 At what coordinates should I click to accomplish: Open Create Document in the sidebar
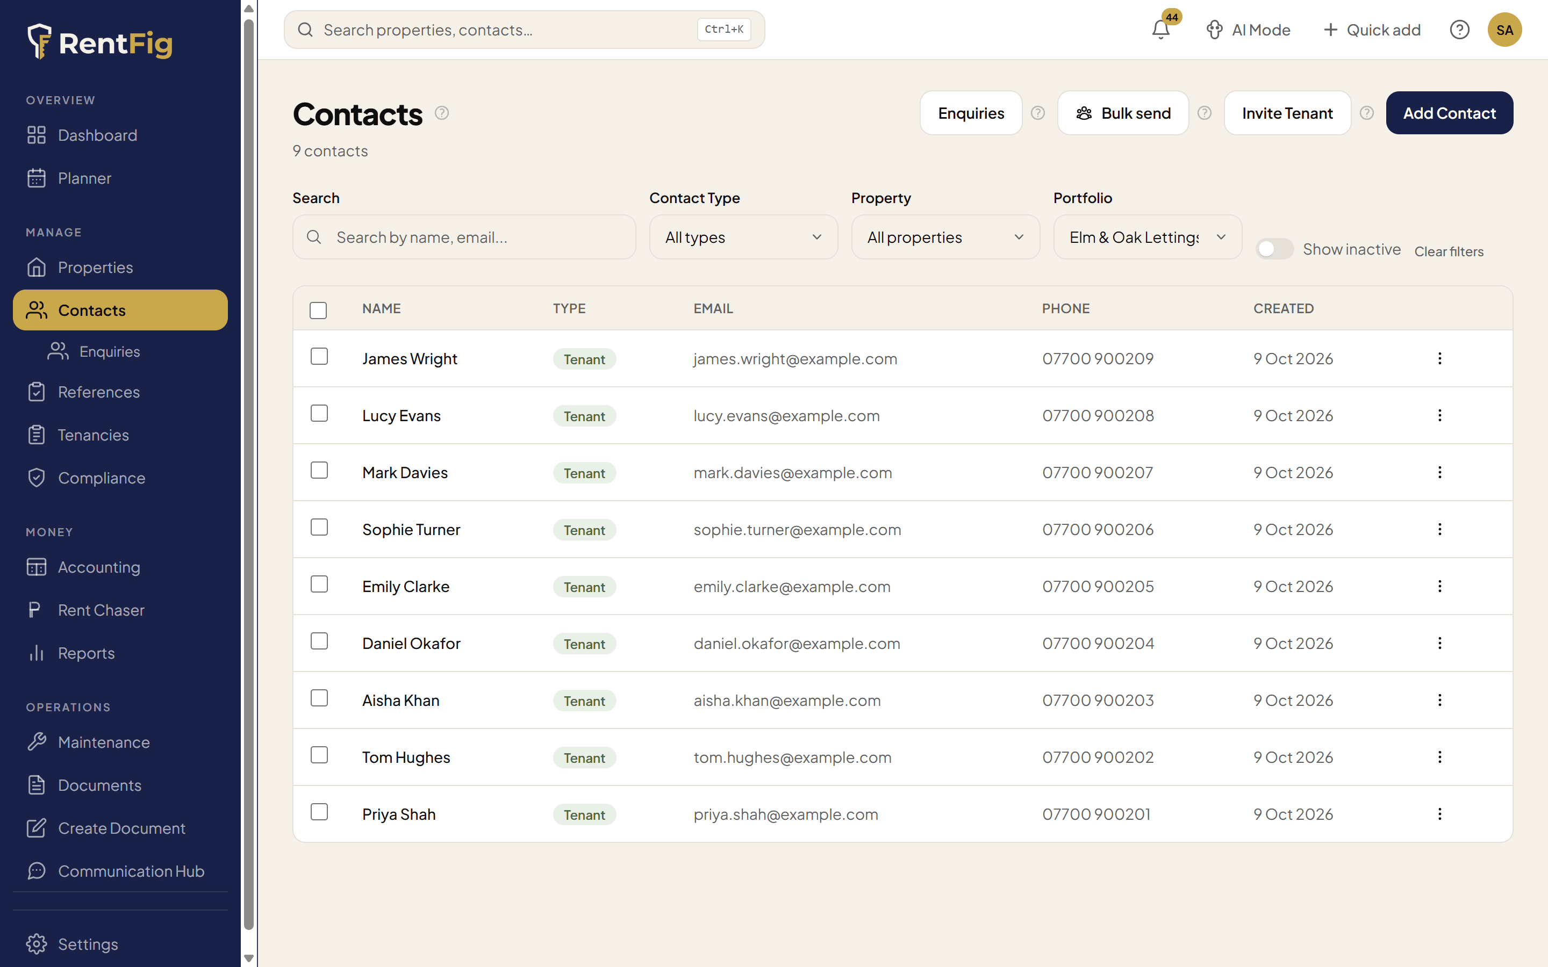point(120,828)
